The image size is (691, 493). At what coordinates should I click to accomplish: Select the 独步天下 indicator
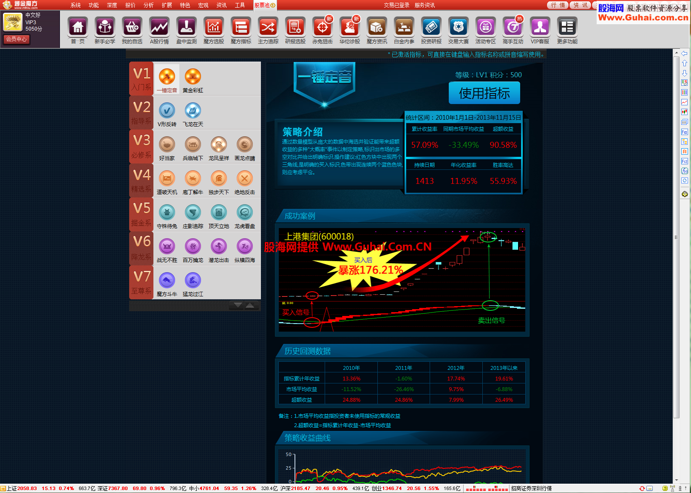pyautogui.click(x=219, y=182)
